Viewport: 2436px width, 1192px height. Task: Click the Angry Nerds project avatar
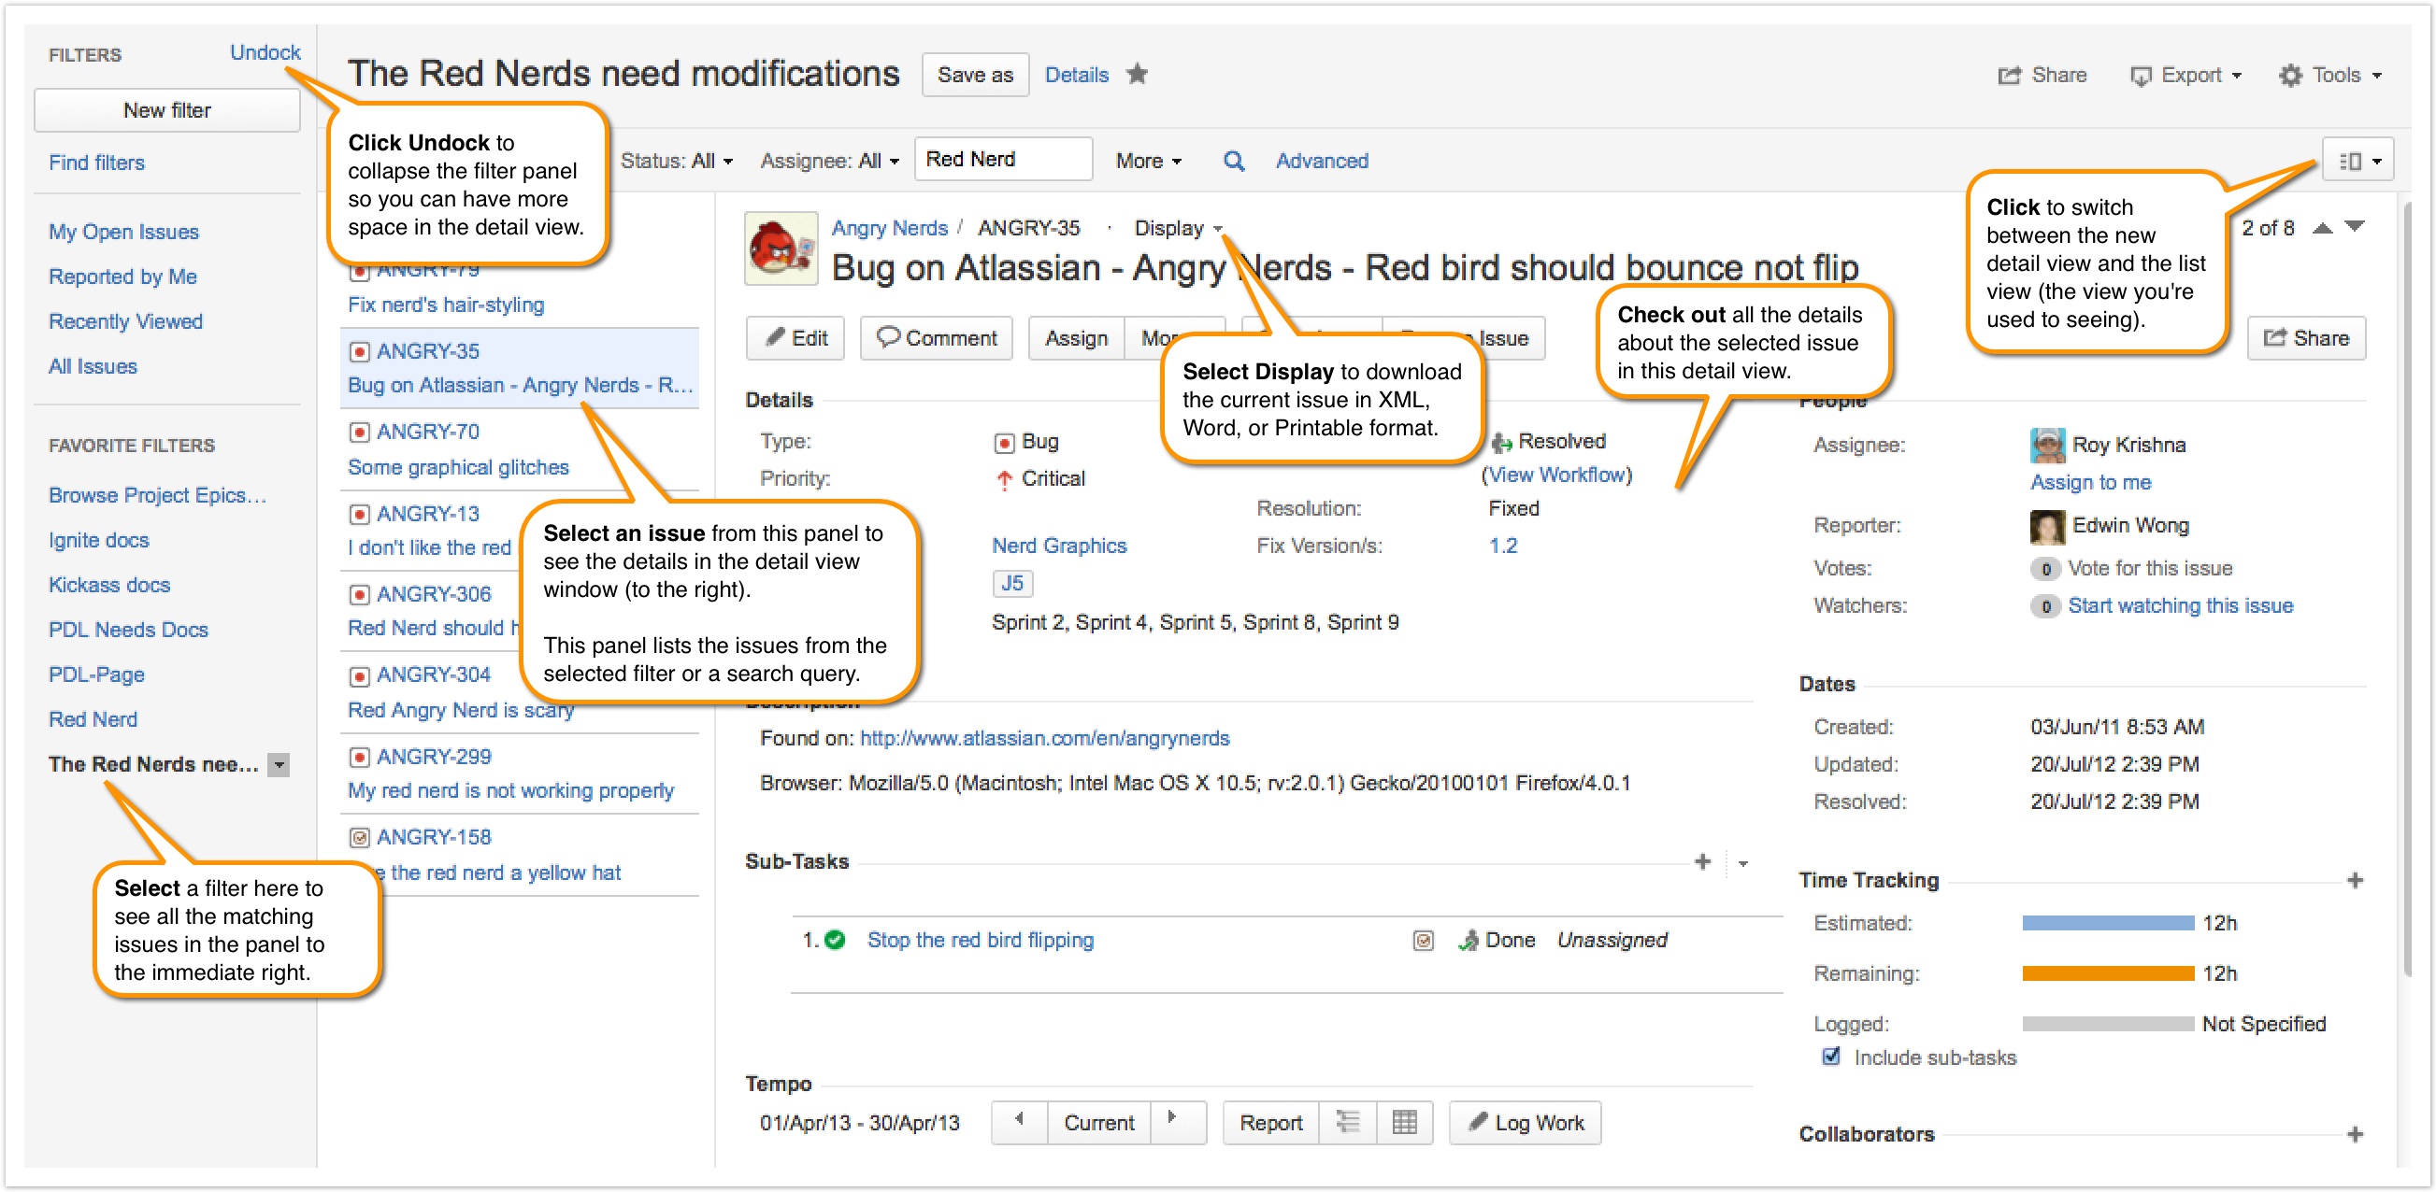point(781,248)
